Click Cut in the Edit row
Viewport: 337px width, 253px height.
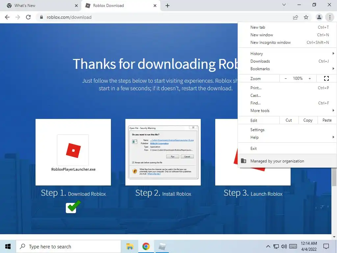(x=289, y=120)
